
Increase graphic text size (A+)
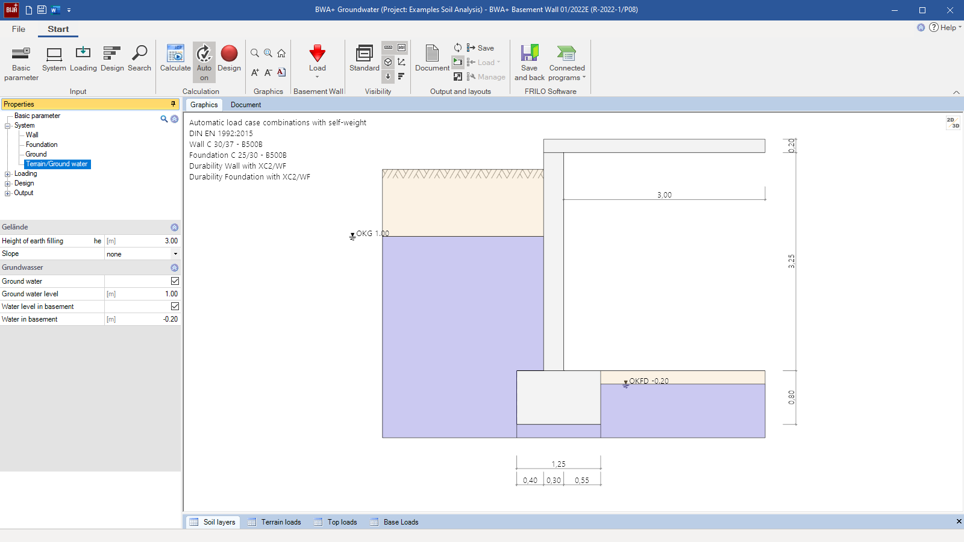click(255, 72)
